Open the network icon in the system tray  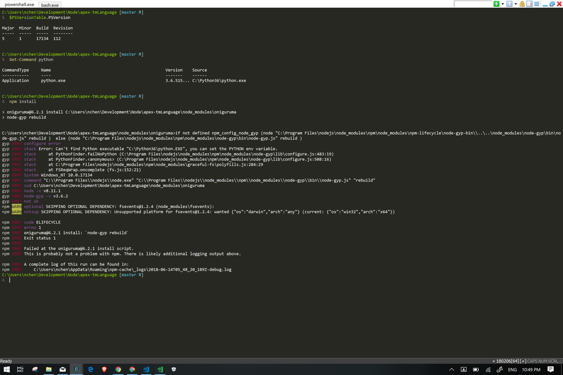point(488,369)
